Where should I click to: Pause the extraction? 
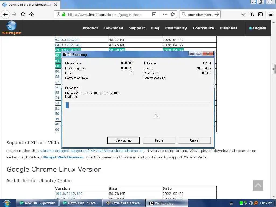pyautogui.click(x=159, y=140)
